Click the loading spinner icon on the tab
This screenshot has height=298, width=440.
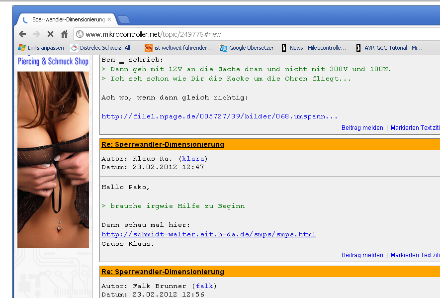25,20
